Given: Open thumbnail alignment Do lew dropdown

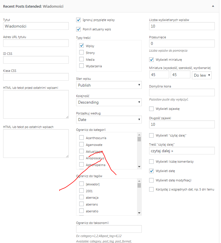Looking at the screenshot, I should click(202, 75).
